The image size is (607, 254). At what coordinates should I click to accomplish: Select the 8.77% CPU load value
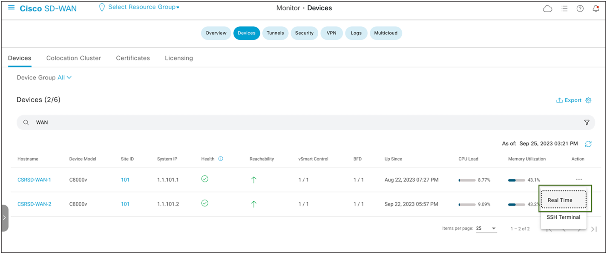coord(484,180)
